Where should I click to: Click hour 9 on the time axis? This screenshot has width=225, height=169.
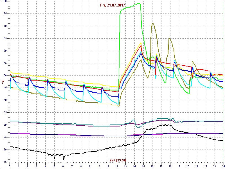[x=90, y=166]
